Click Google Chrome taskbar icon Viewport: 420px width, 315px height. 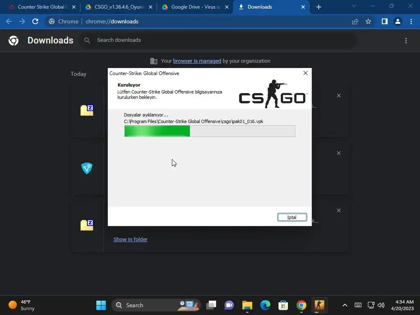[301, 305]
